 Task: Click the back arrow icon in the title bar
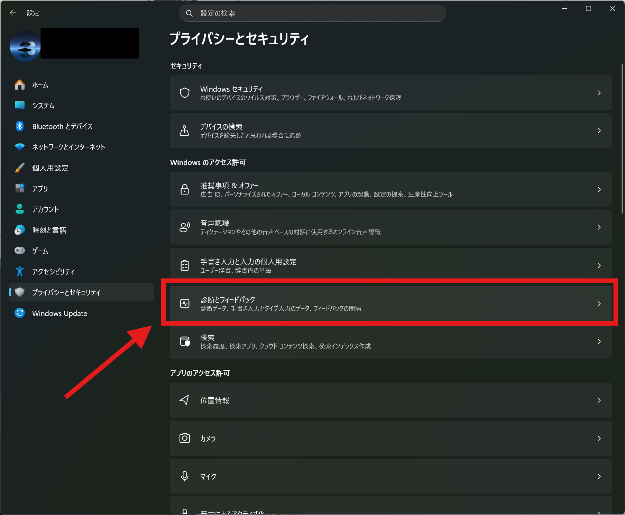click(x=13, y=13)
